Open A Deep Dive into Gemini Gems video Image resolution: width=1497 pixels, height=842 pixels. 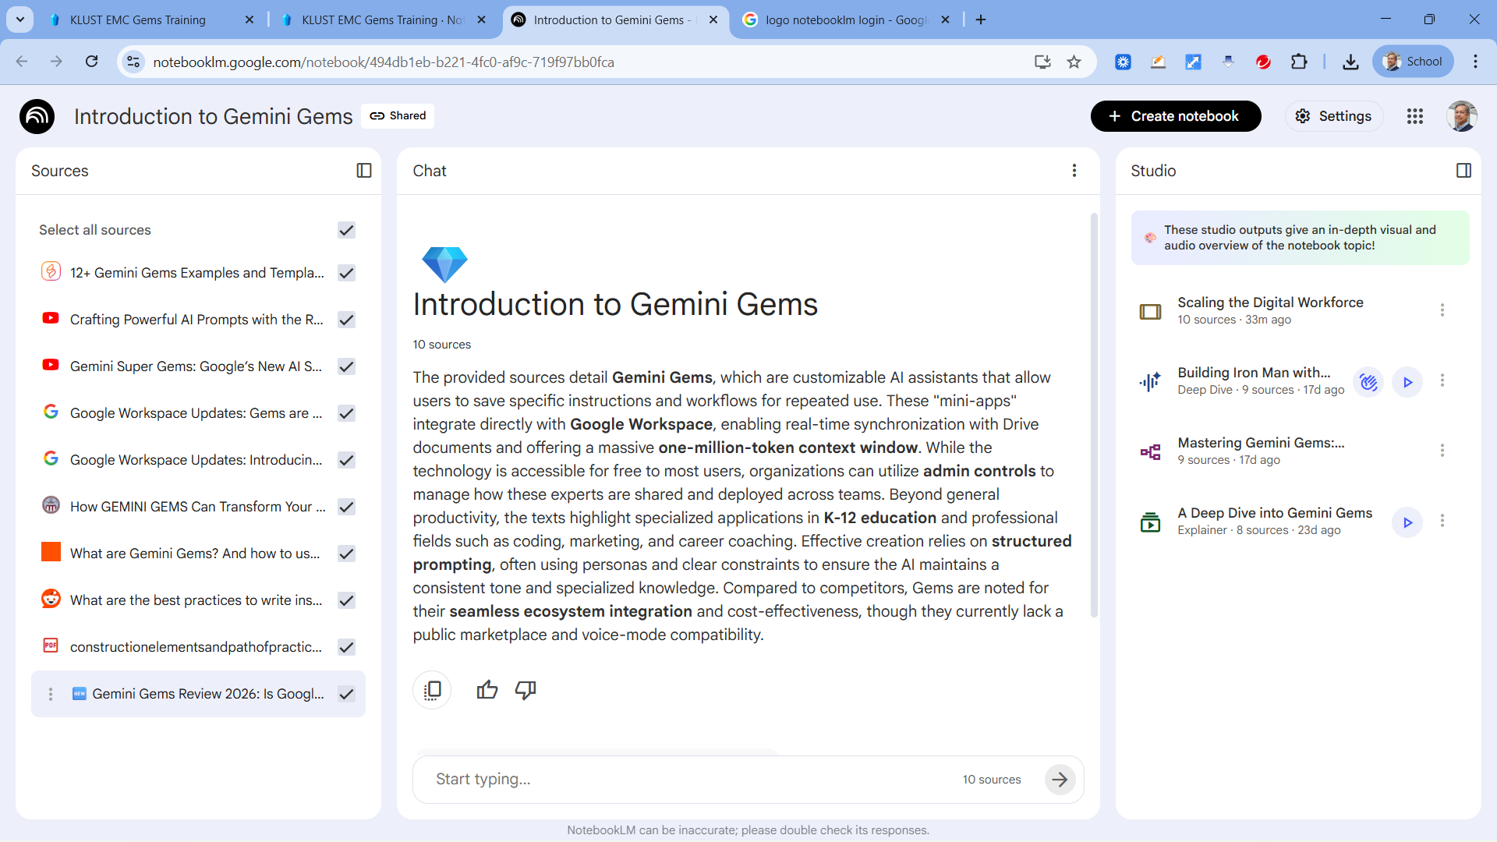pos(1275,521)
